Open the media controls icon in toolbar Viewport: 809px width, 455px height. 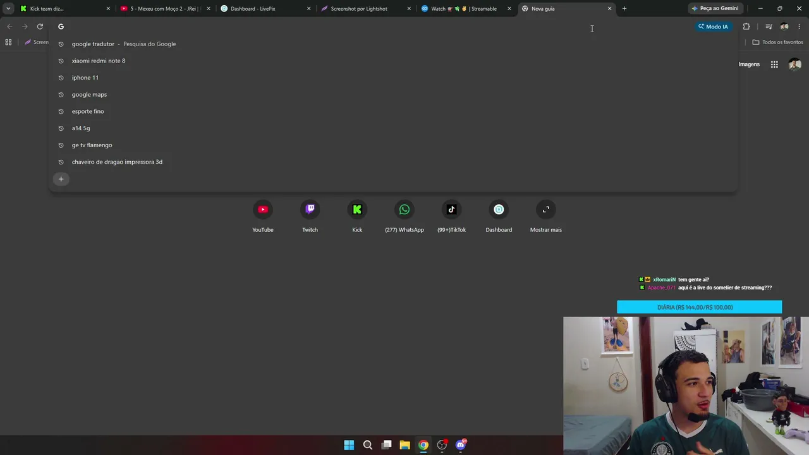pos(769,27)
